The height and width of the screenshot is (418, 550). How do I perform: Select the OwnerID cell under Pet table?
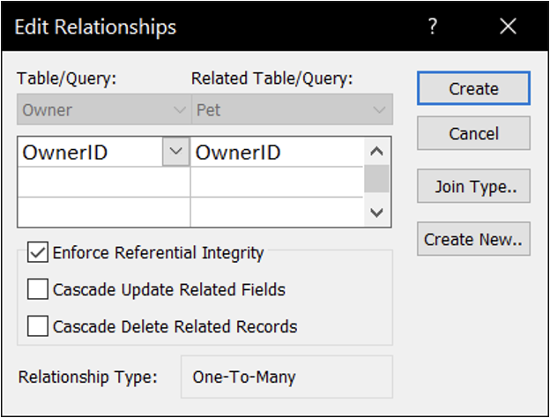tap(277, 153)
